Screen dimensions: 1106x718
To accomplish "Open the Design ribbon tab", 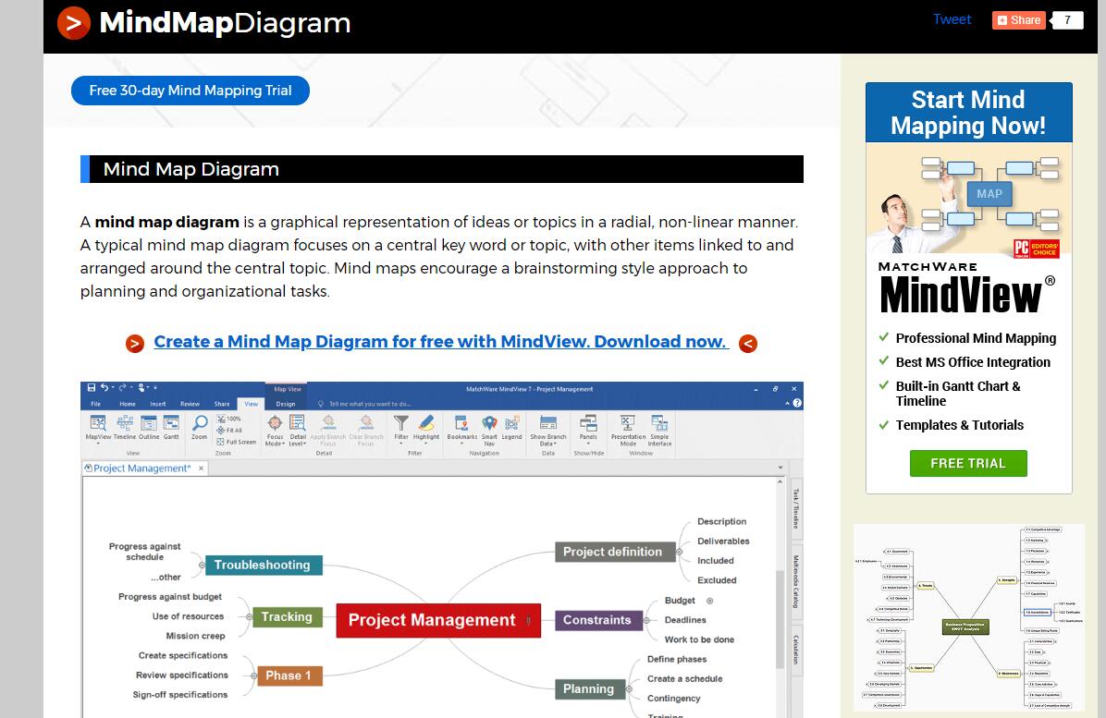I will [286, 404].
